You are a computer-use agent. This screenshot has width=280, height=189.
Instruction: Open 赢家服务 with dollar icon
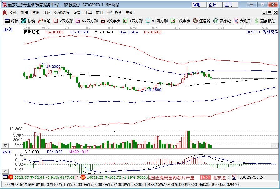click(x=265, y=21)
